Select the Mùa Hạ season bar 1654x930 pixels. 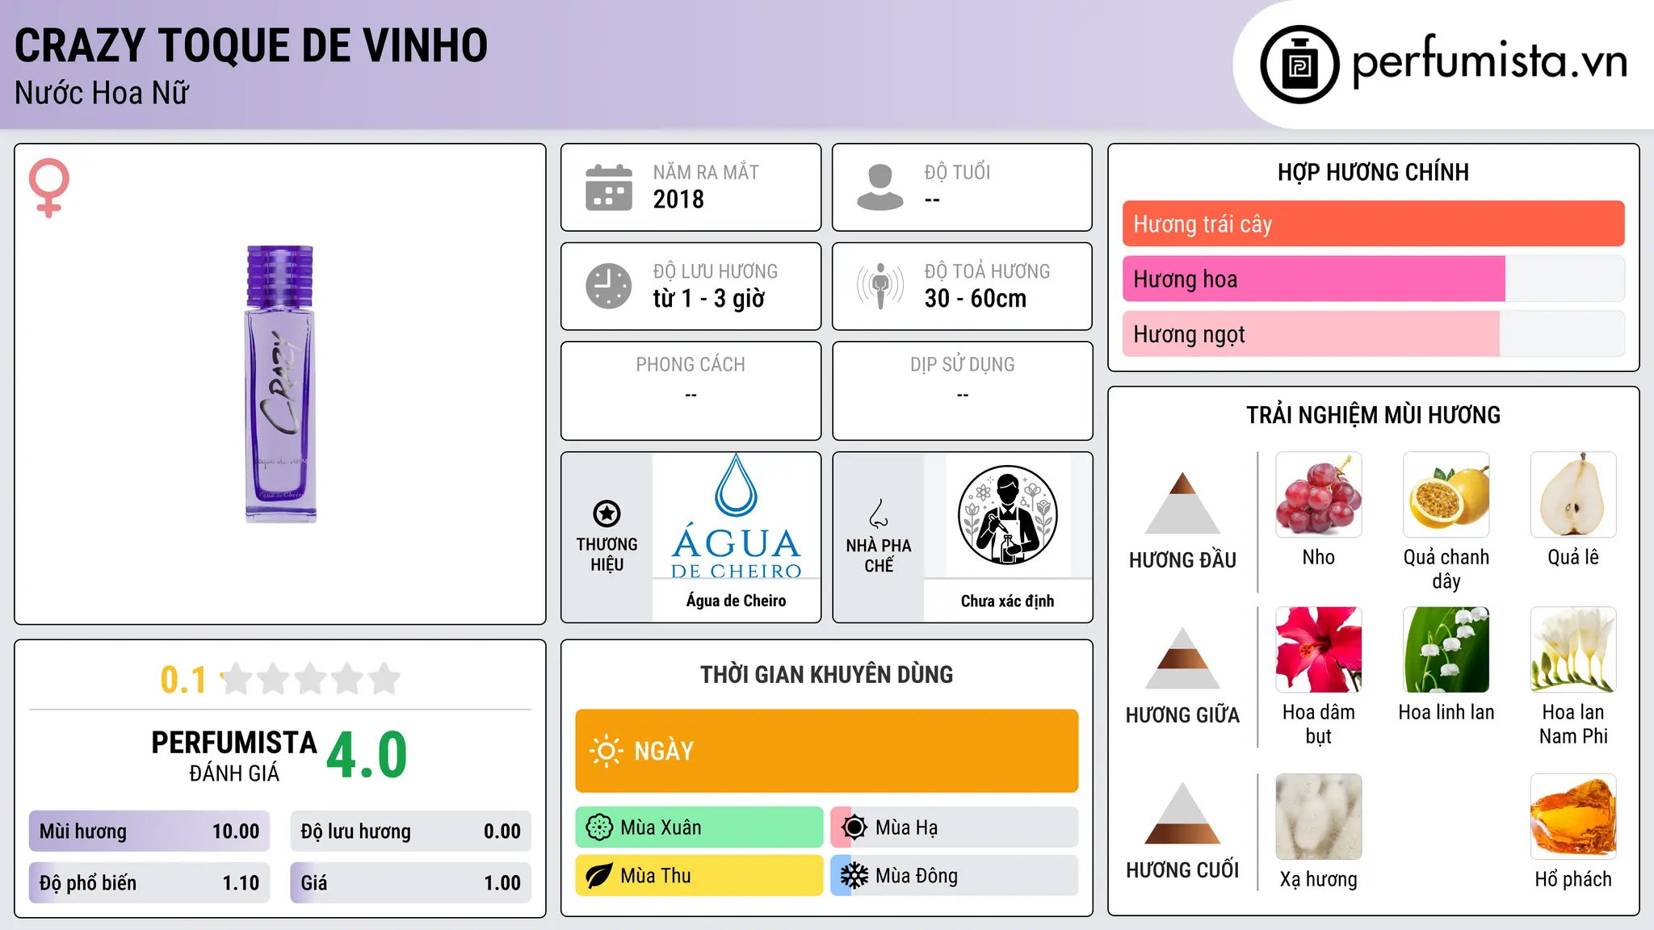[x=955, y=827]
